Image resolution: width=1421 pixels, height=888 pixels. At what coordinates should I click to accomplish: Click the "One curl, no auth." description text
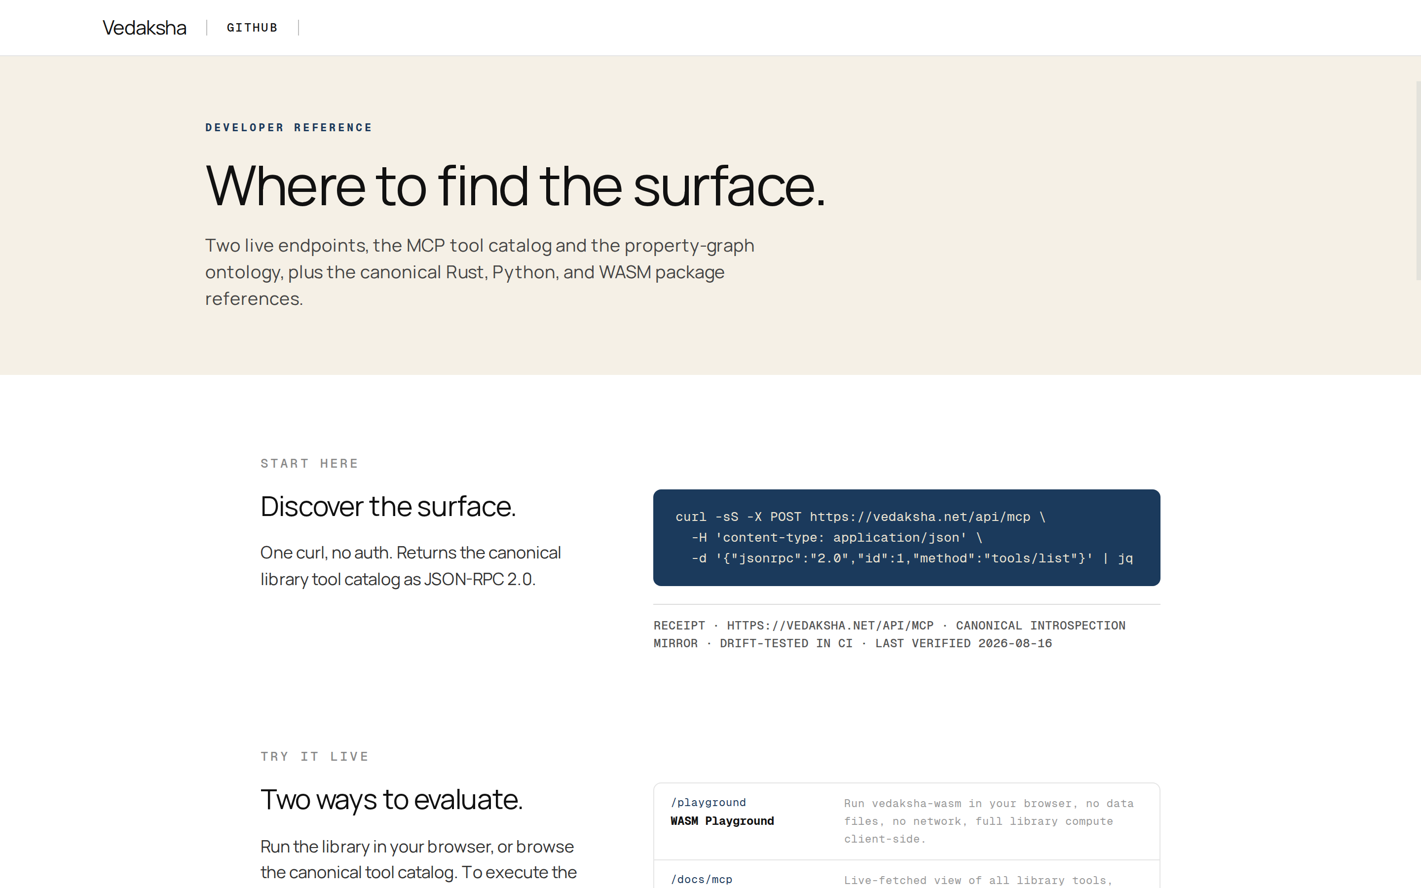[x=411, y=565]
